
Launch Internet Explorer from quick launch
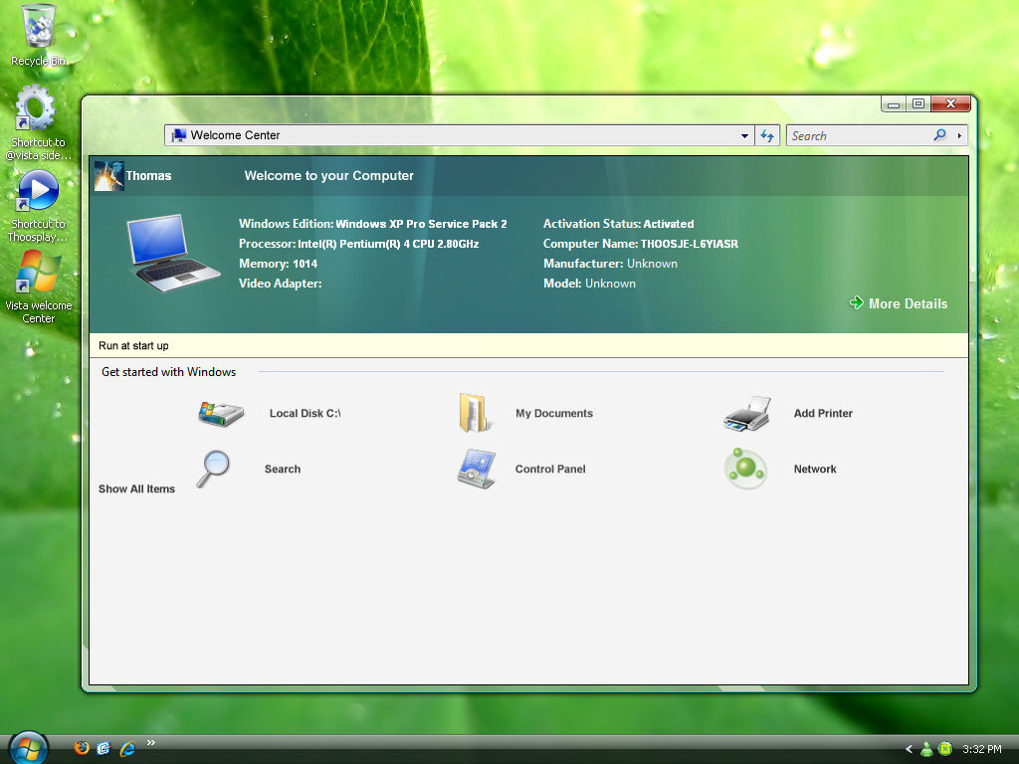[127, 748]
